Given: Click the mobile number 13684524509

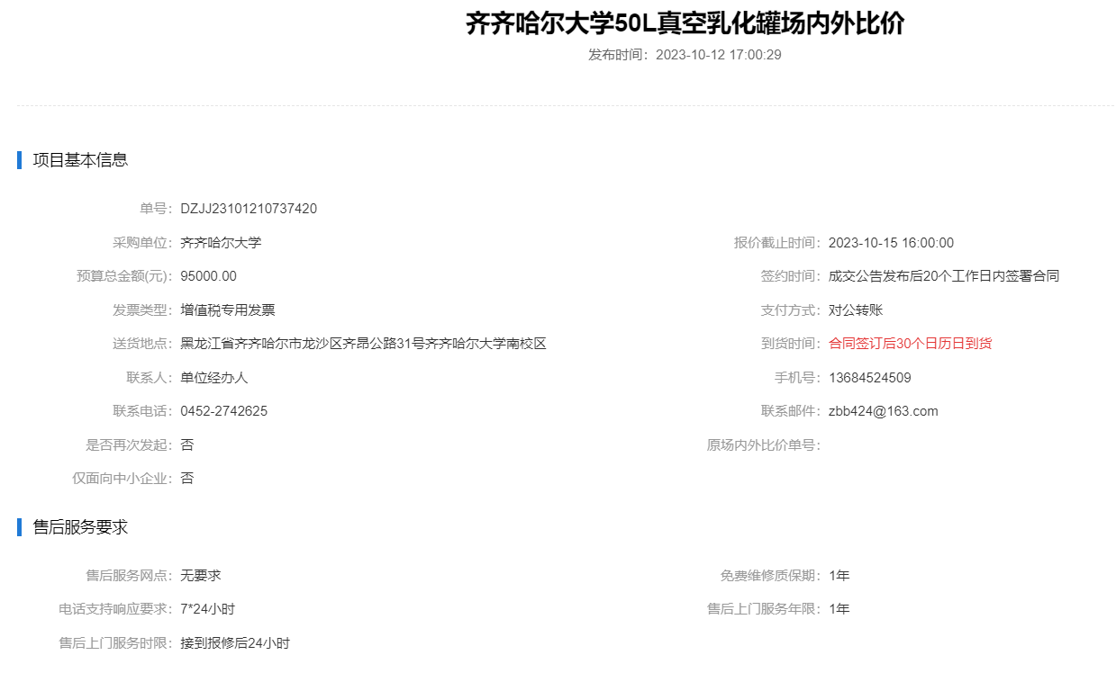Looking at the screenshot, I should pos(869,378).
